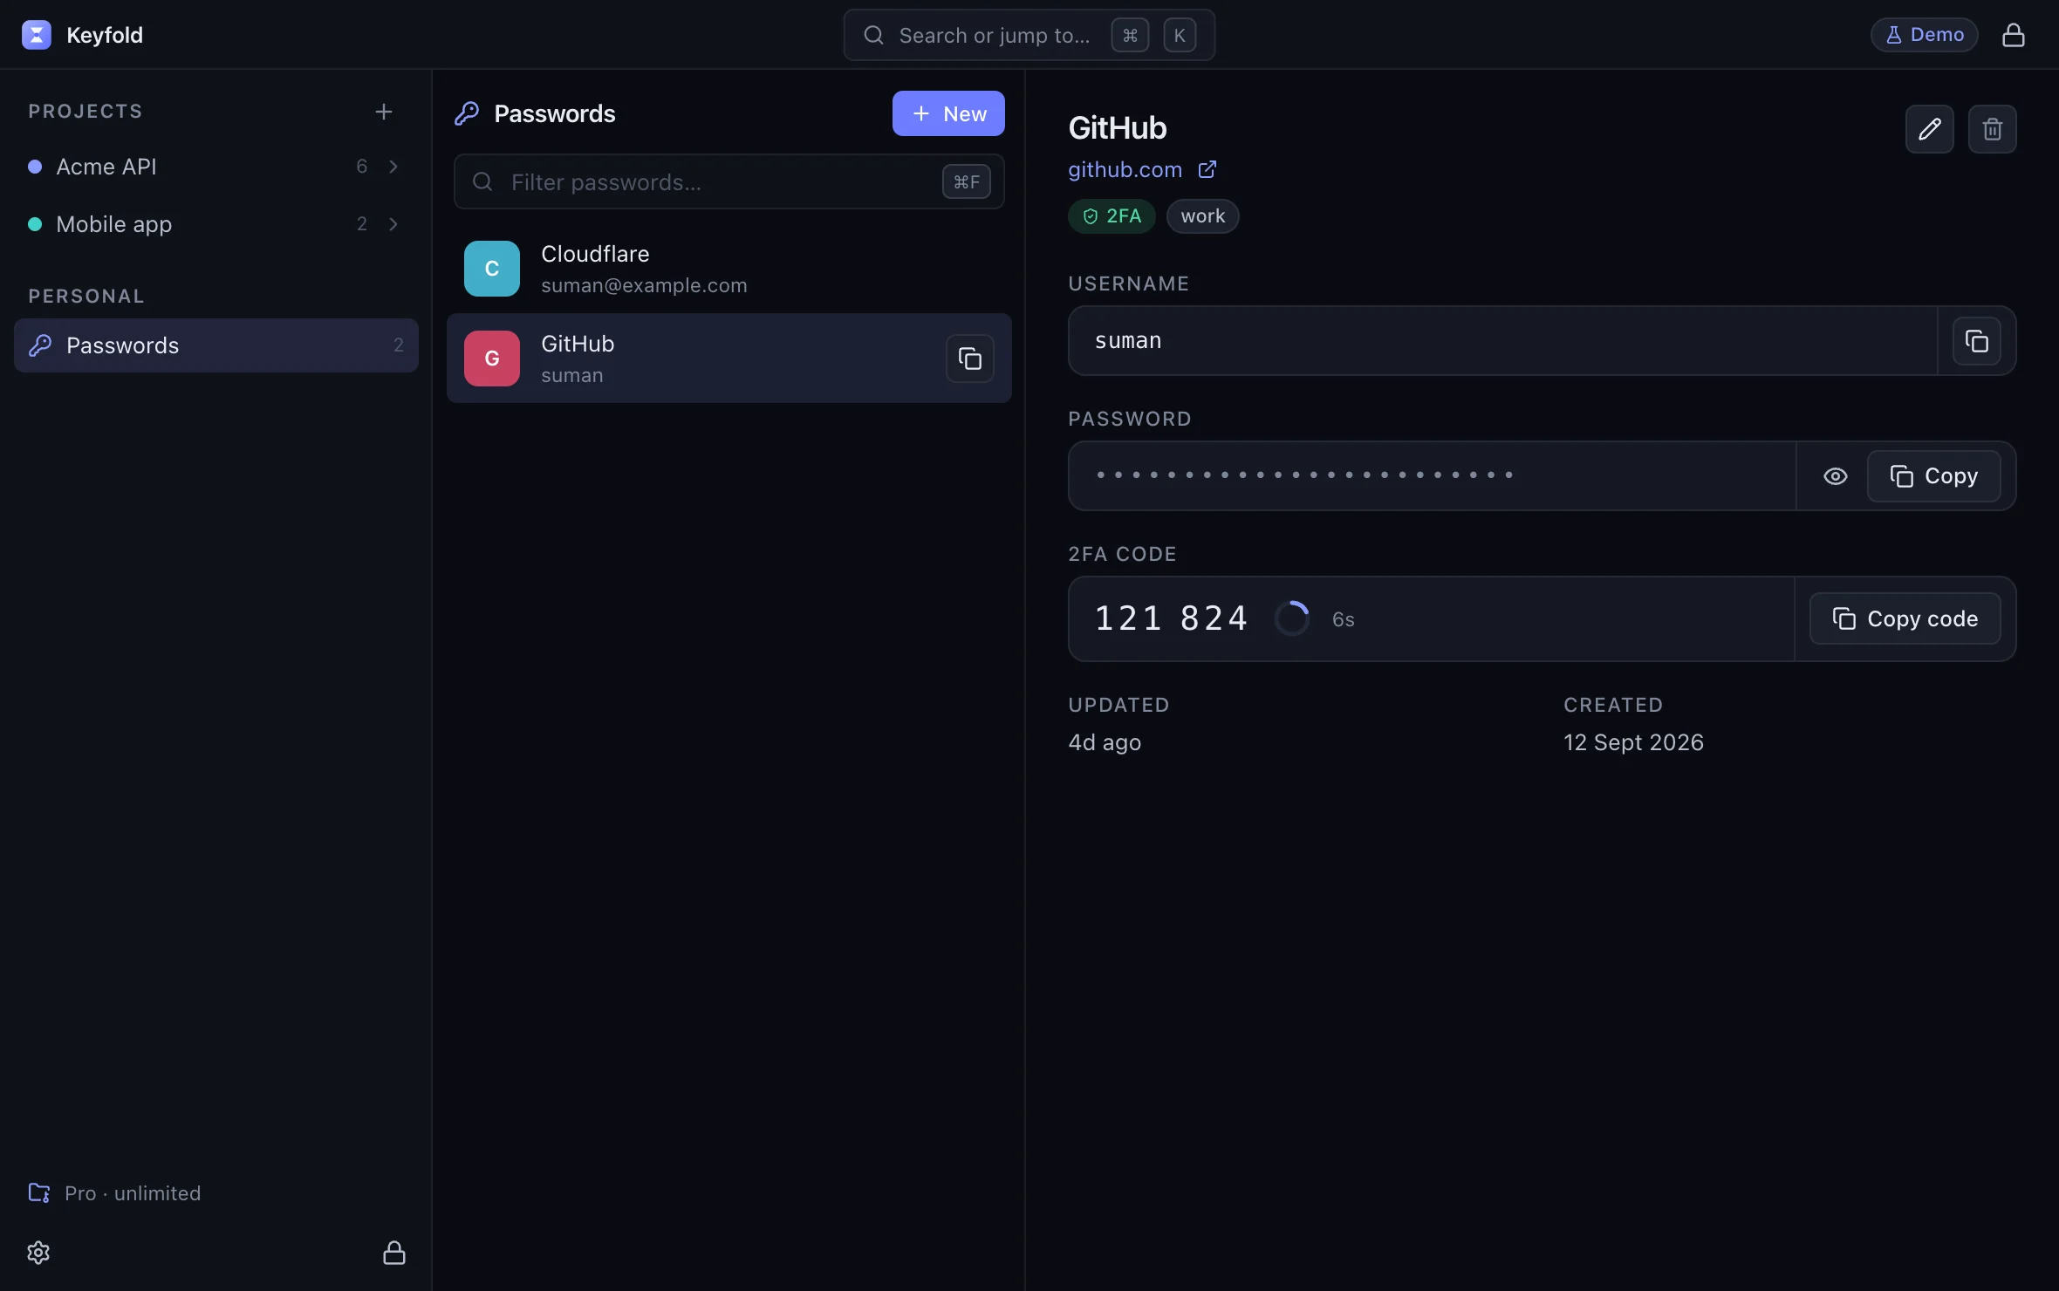Select Cloudflare password entry
This screenshot has height=1291, width=2059.
(x=729, y=269)
